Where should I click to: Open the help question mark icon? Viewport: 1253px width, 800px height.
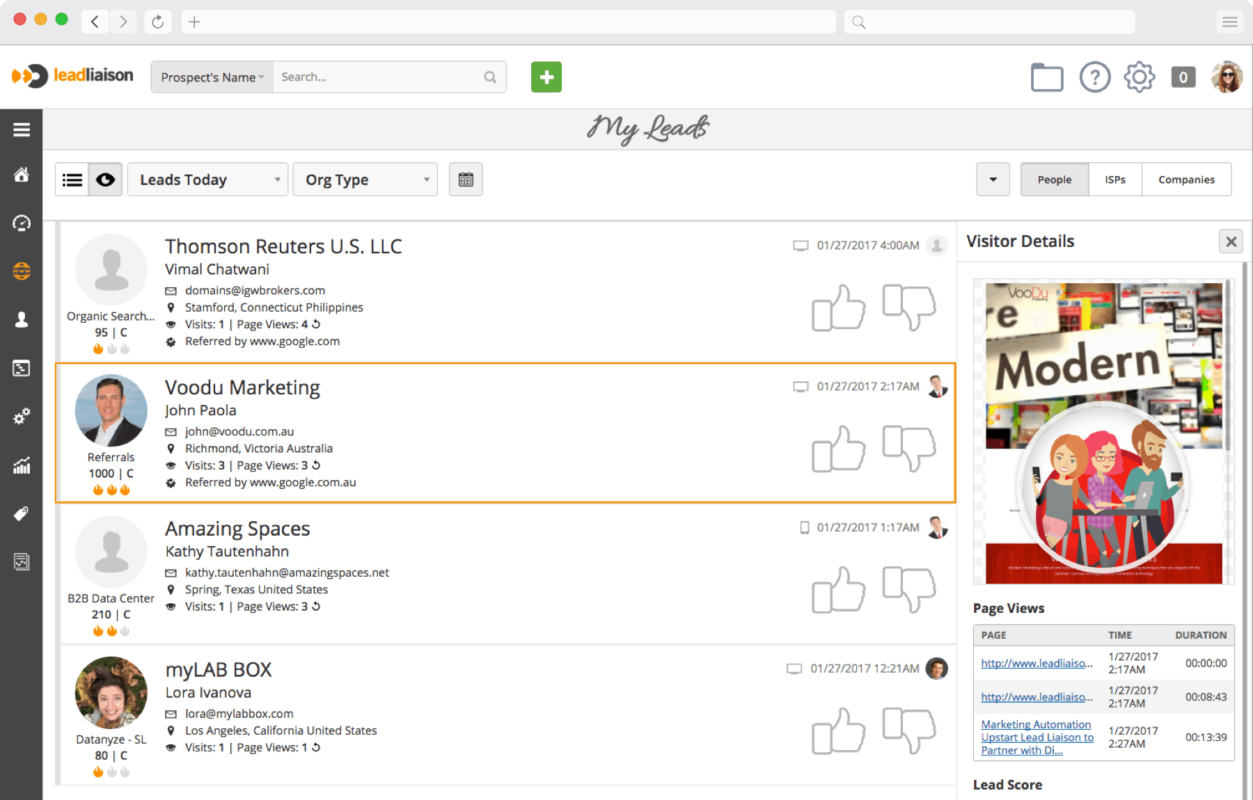coord(1095,77)
